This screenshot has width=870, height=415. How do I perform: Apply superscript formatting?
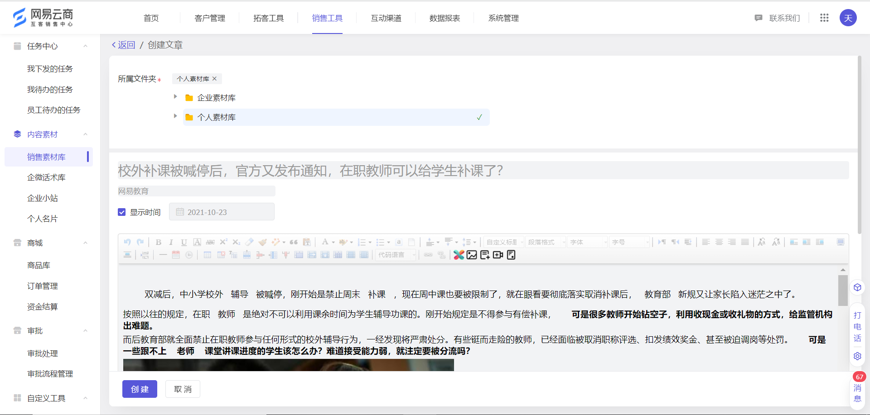pyautogui.click(x=223, y=242)
